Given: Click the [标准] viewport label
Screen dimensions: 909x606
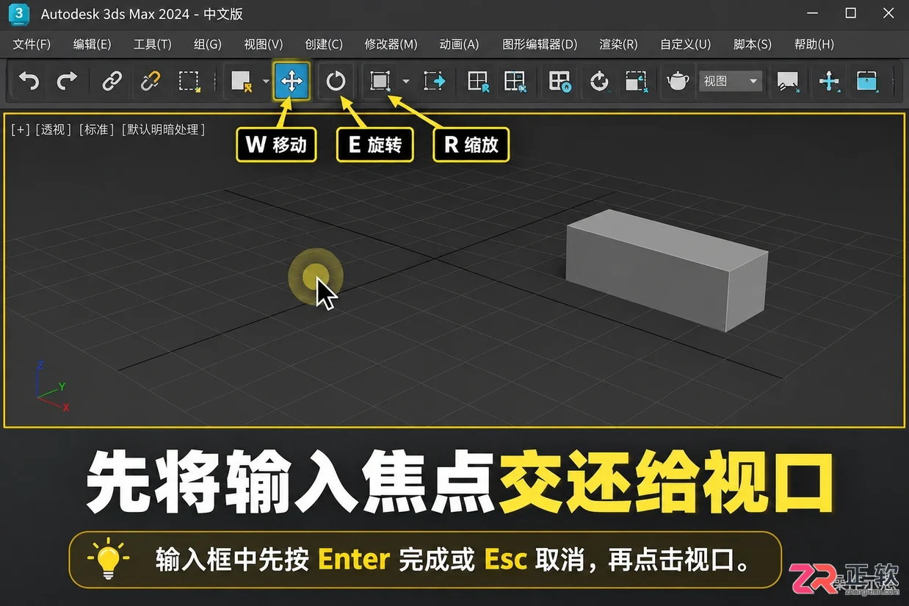Looking at the screenshot, I should click(x=98, y=129).
